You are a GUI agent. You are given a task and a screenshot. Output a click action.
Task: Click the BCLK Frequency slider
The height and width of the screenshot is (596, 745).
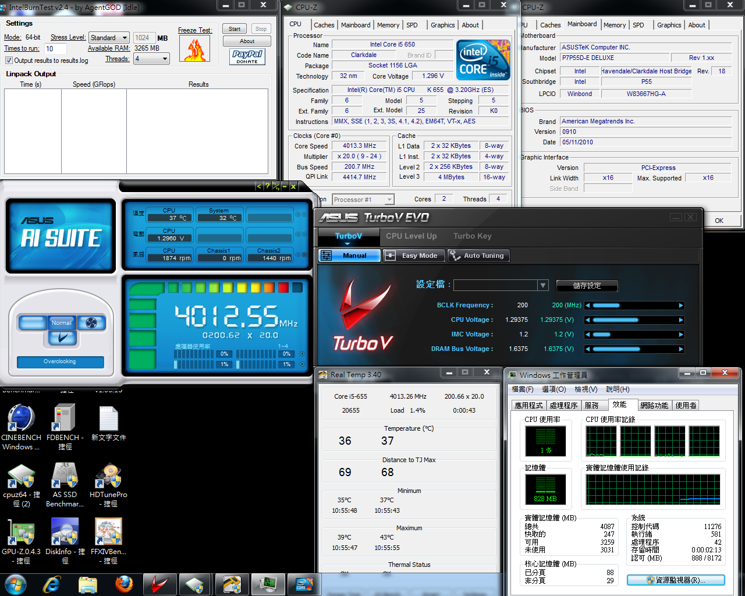click(634, 306)
